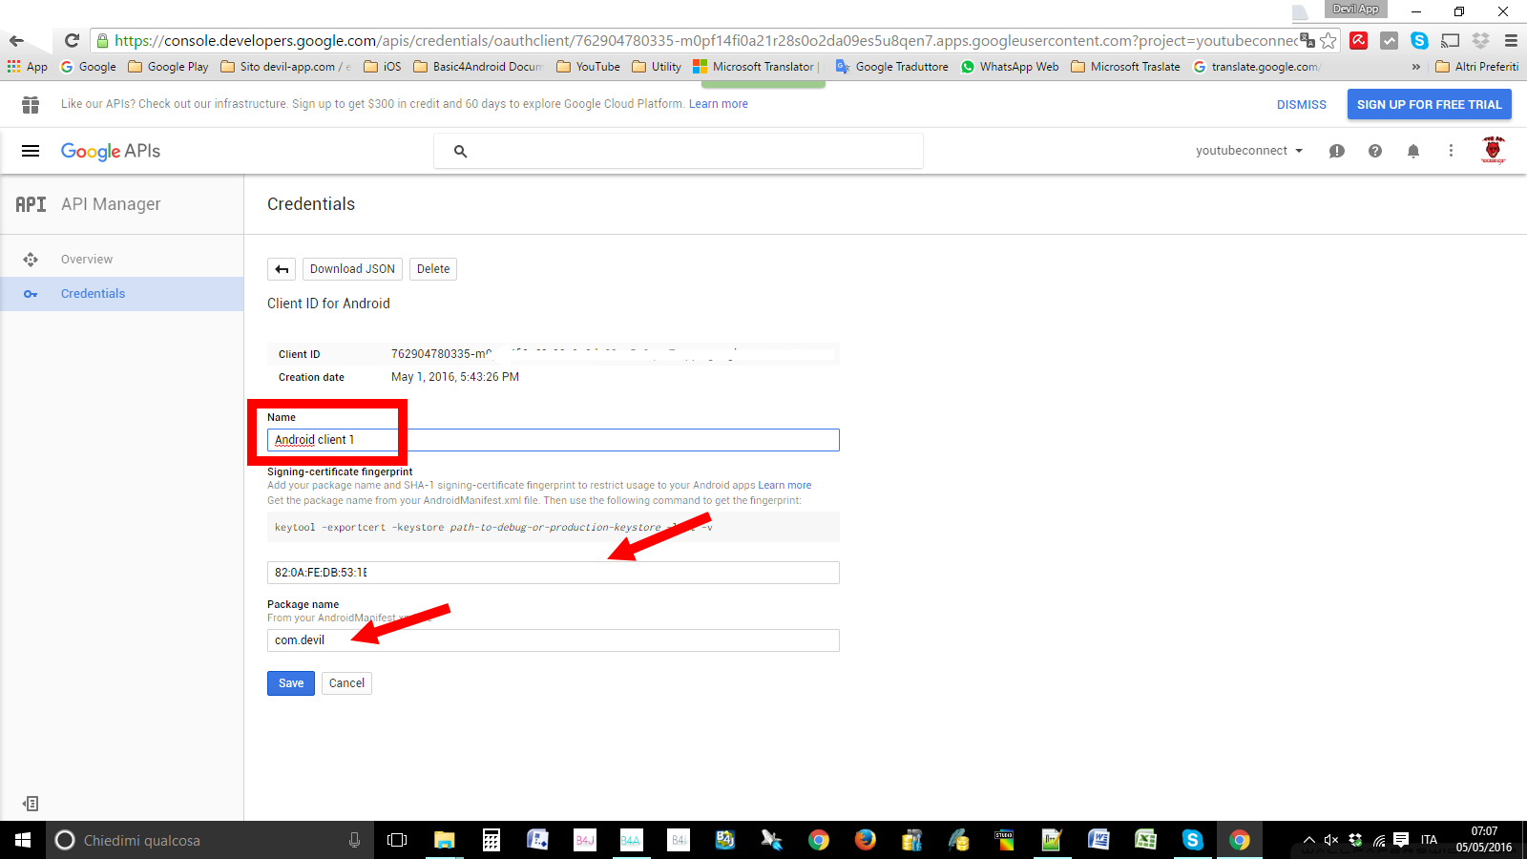Open the App shortcuts bookmark
Screen dimensions: 1527x859
tap(27, 67)
